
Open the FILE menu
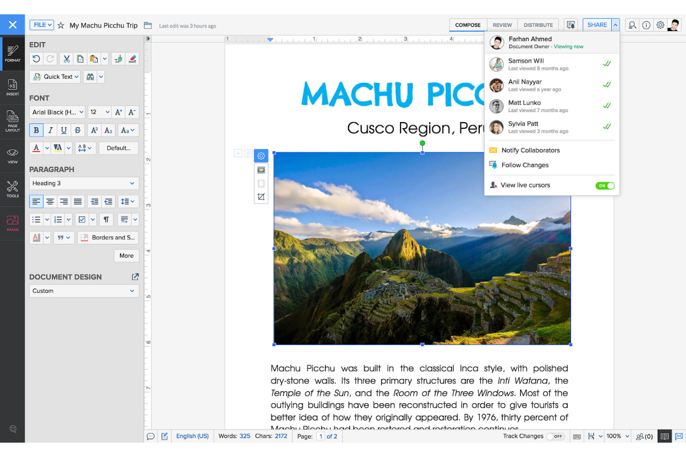[41, 25]
